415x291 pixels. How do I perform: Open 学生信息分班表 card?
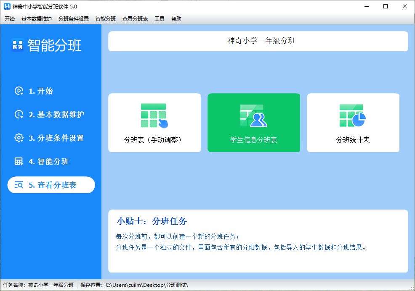click(x=254, y=123)
